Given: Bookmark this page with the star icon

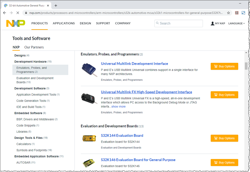Looking at the screenshot, I should tap(228, 13).
